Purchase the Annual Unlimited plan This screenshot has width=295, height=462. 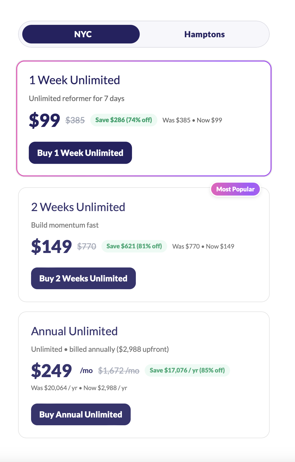coord(81,414)
